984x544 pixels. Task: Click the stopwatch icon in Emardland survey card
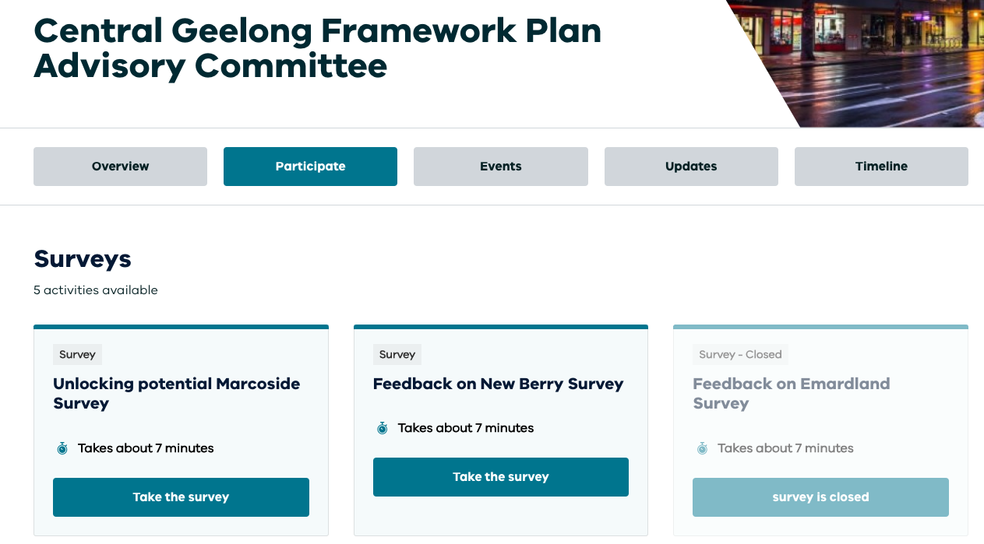click(702, 448)
